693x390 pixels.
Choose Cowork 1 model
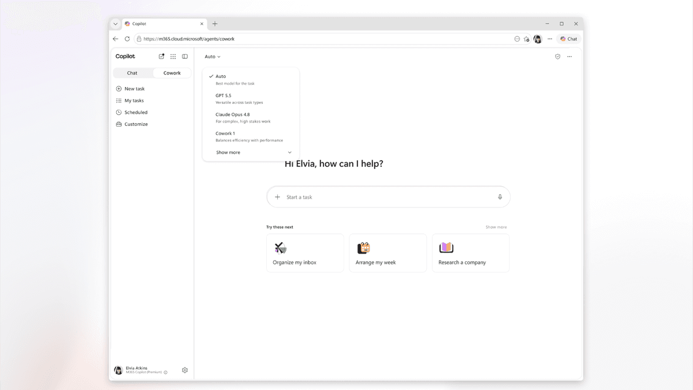point(251,136)
